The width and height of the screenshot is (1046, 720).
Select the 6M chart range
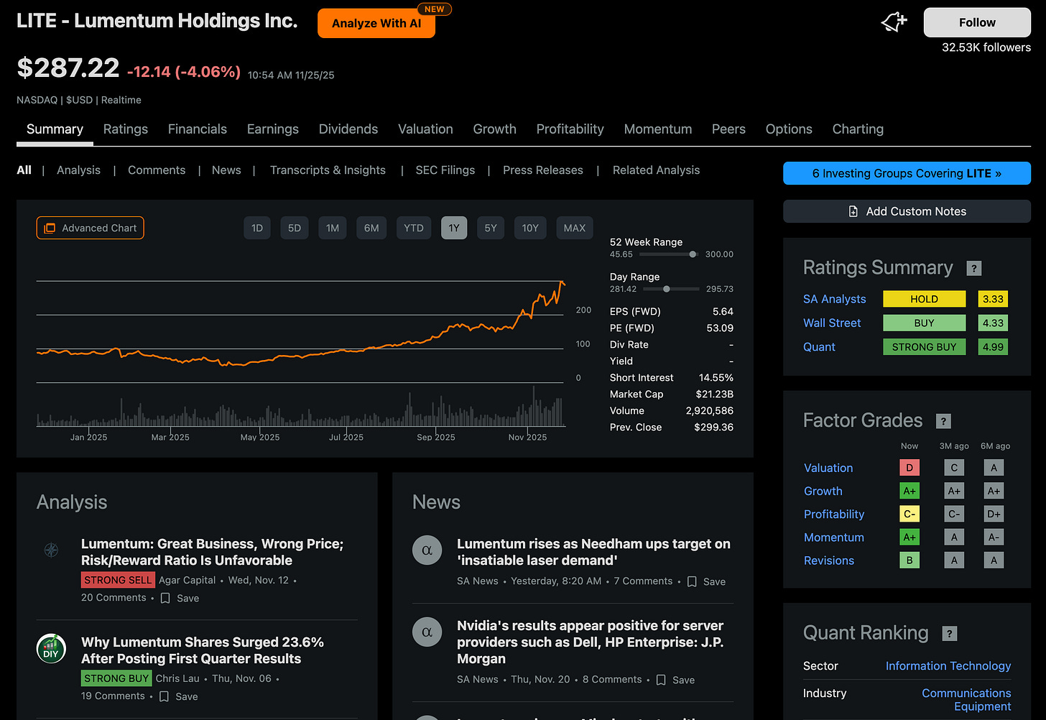pyautogui.click(x=371, y=228)
